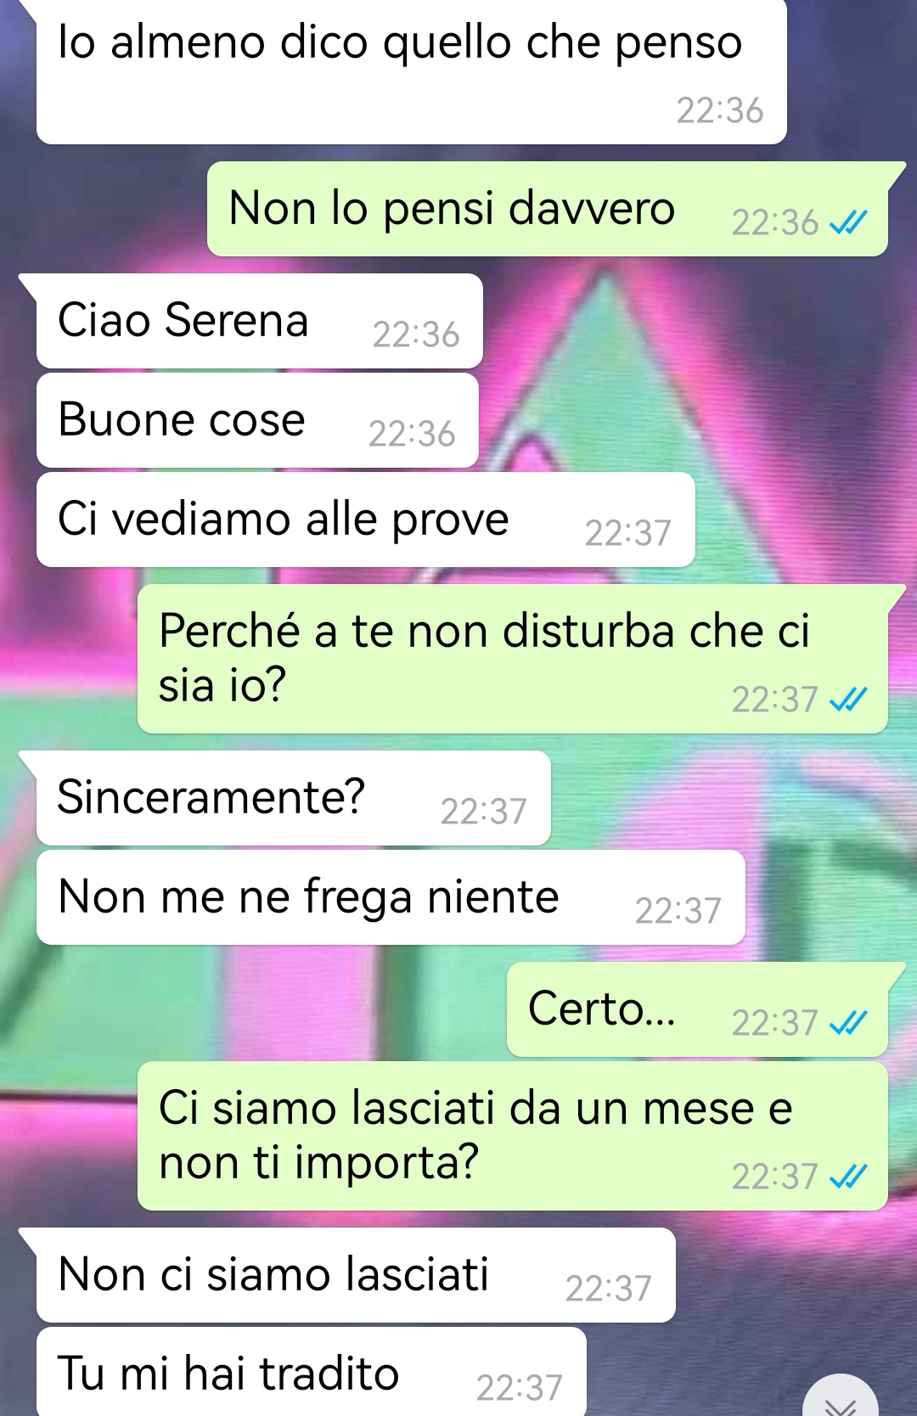Select 'Non me ne frega niente' message
The width and height of the screenshot is (917, 1416).
click(391, 897)
